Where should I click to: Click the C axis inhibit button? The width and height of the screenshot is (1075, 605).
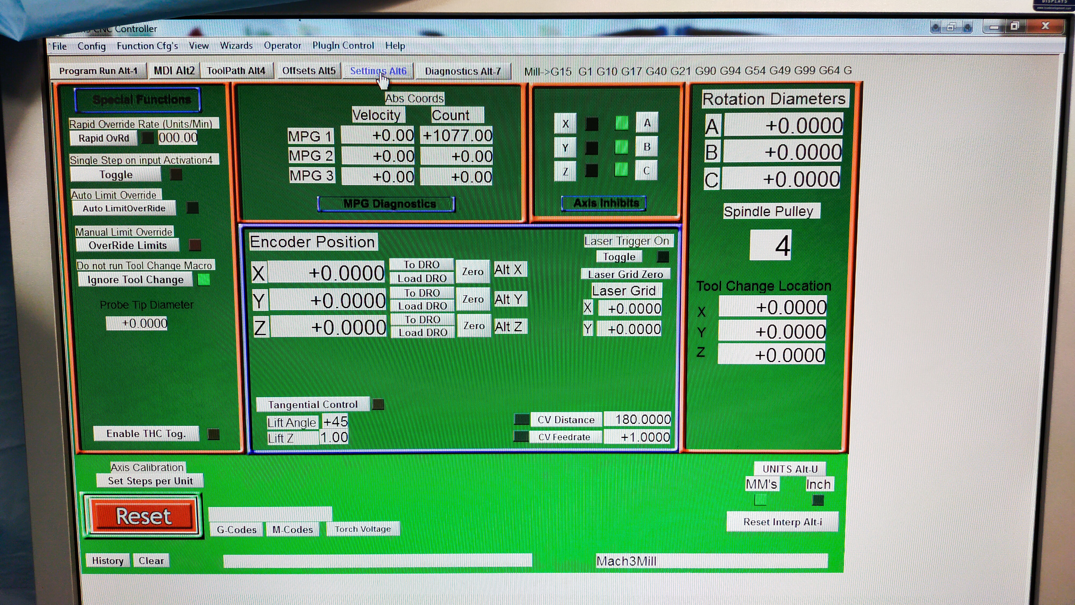(646, 170)
